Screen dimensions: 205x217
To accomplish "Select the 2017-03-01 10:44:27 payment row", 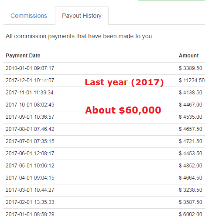I will (x=104, y=190).
